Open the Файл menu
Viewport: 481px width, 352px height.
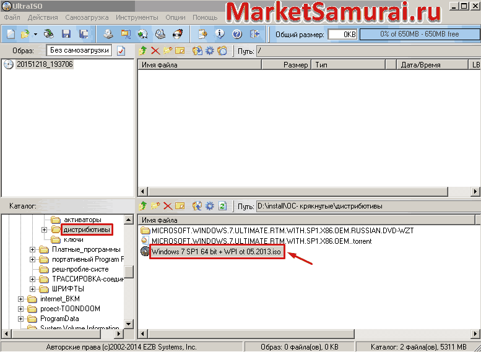tap(12, 17)
